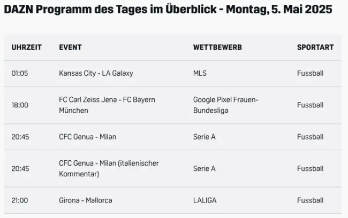Click the LALIGA competition cell

tap(205, 200)
